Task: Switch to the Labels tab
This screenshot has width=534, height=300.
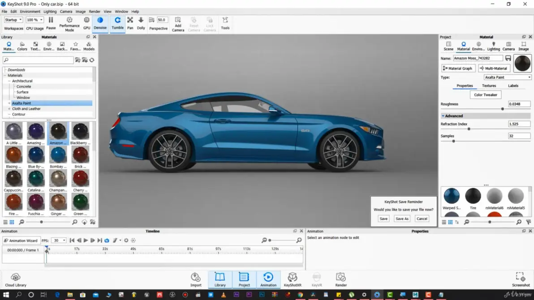Action: [513, 85]
